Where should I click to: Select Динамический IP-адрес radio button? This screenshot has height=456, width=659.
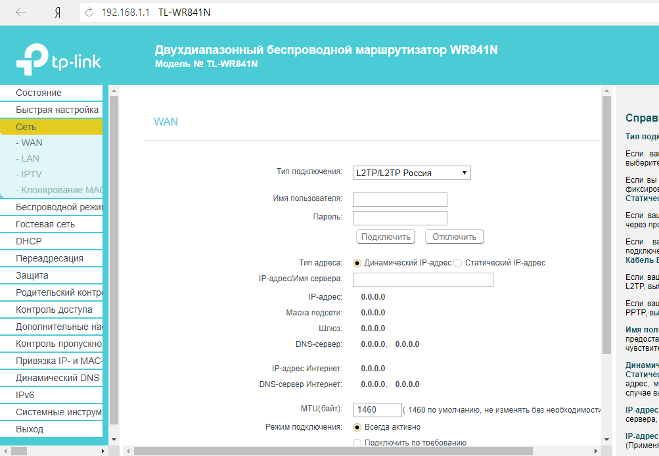[357, 263]
